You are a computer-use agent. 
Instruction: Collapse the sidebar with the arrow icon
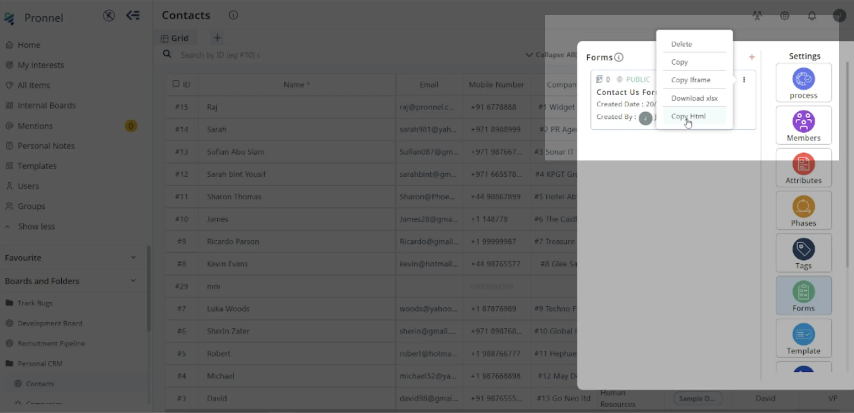133,15
